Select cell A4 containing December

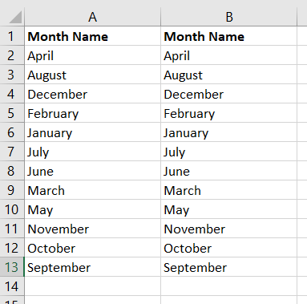(x=92, y=94)
